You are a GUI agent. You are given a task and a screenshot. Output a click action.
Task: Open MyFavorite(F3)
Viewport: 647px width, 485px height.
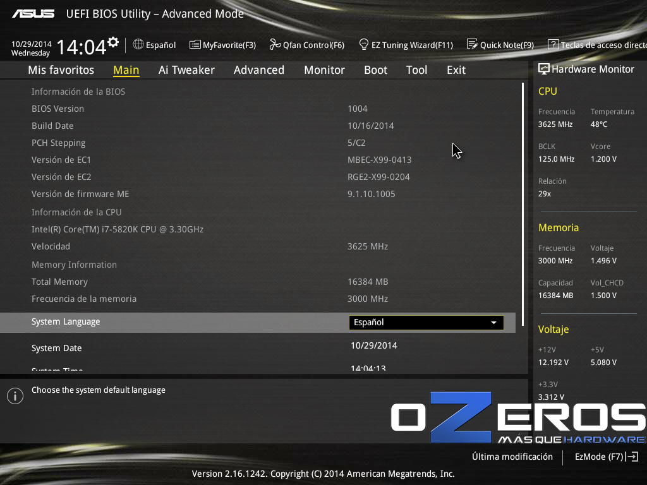[x=223, y=45]
